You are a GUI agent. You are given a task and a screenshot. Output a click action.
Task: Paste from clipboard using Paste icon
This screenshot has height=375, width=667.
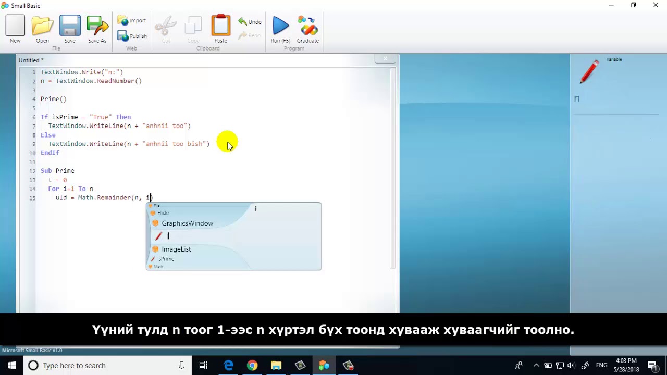221,29
